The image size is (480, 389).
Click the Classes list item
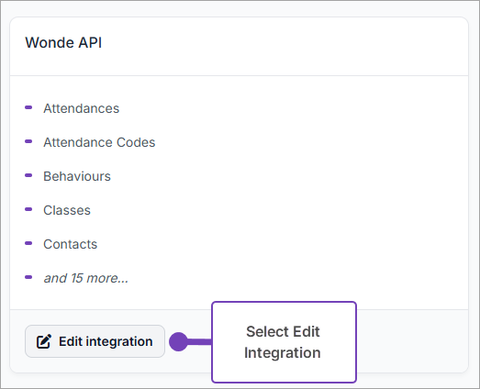click(x=67, y=210)
